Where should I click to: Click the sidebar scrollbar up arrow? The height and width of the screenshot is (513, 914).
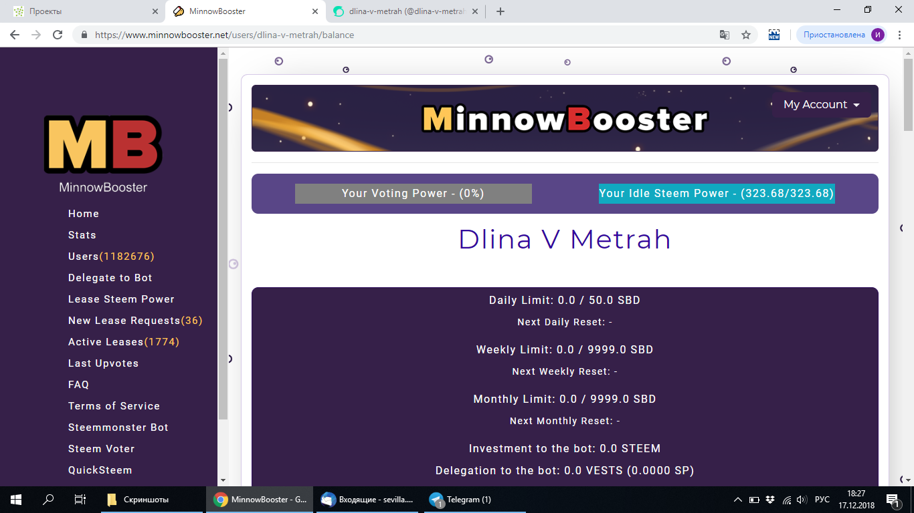pyautogui.click(x=223, y=53)
